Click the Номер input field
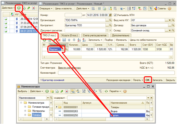The height and width of the screenshot is (124, 177). point(73,15)
